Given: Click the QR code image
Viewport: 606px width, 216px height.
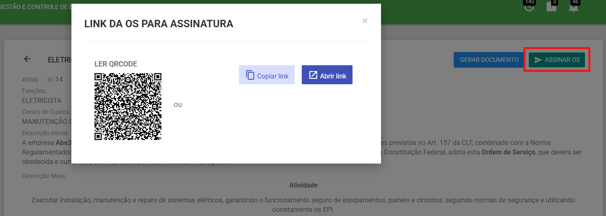Looking at the screenshot, I should [x=128, y=107].
